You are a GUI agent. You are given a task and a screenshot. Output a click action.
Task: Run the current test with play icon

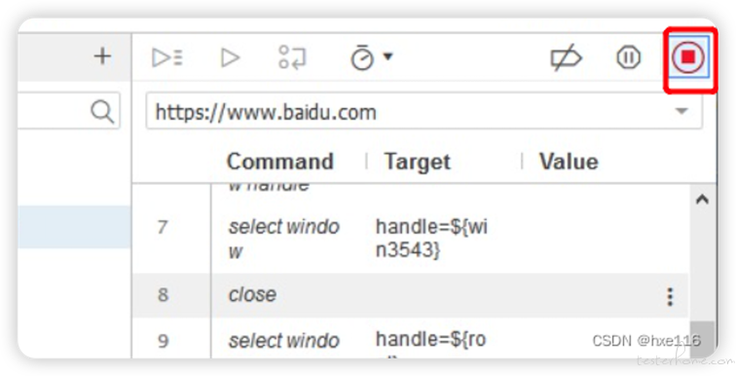point(230,57)
